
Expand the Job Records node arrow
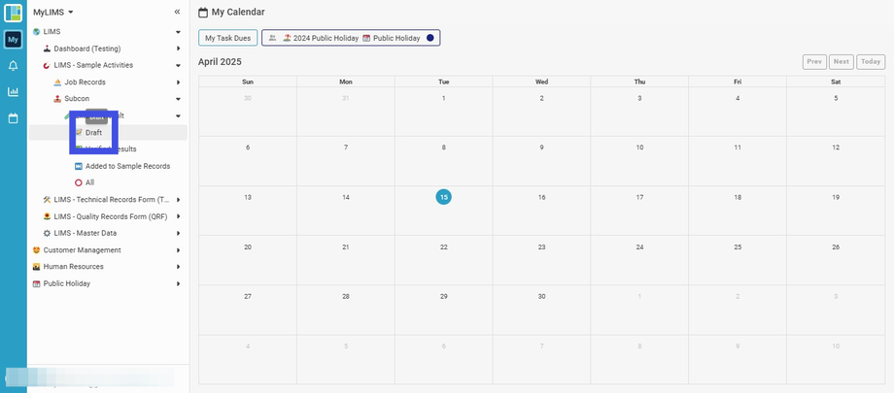178,82
